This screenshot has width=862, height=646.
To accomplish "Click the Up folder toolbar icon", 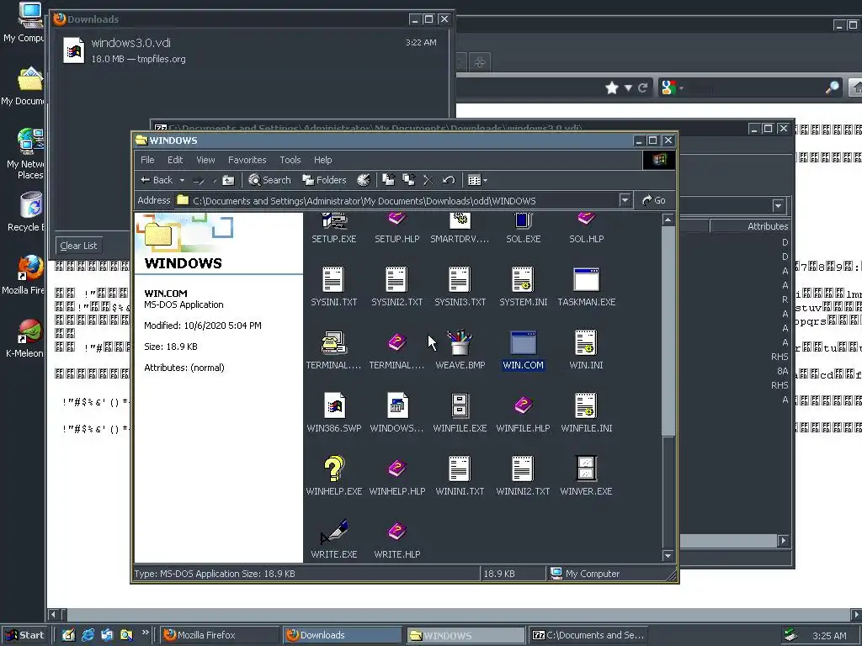I will click(228, 180).
